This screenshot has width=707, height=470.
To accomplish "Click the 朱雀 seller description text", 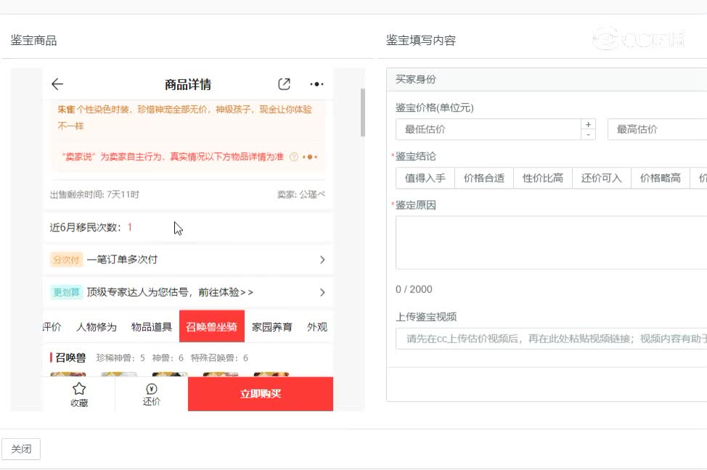I will (185, 117).
